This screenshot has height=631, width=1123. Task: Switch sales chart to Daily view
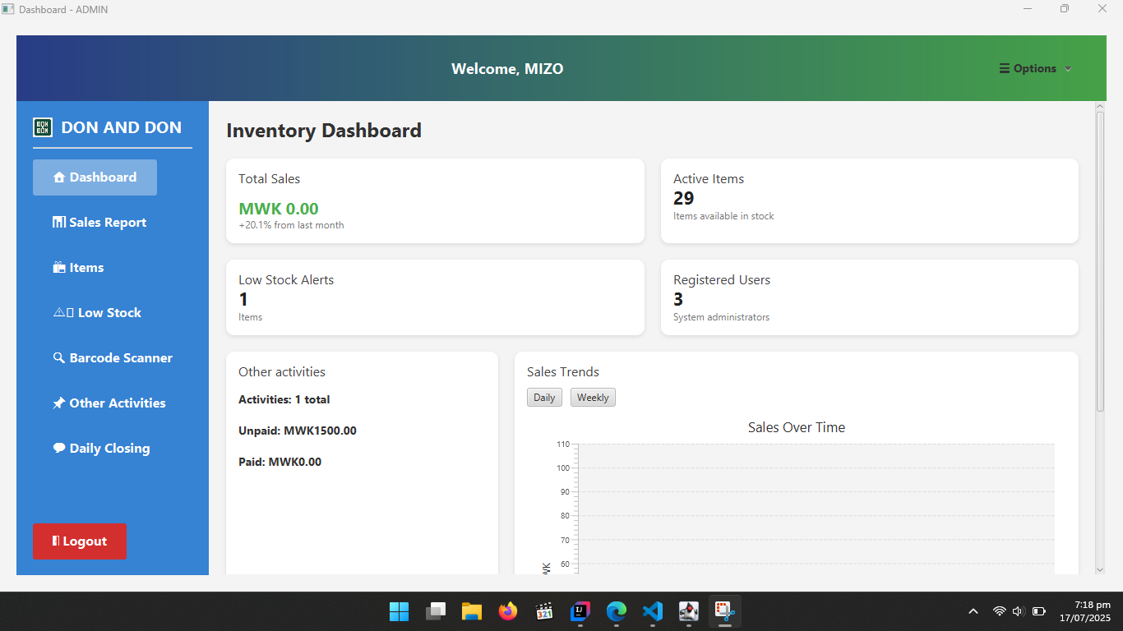(544, 398)
